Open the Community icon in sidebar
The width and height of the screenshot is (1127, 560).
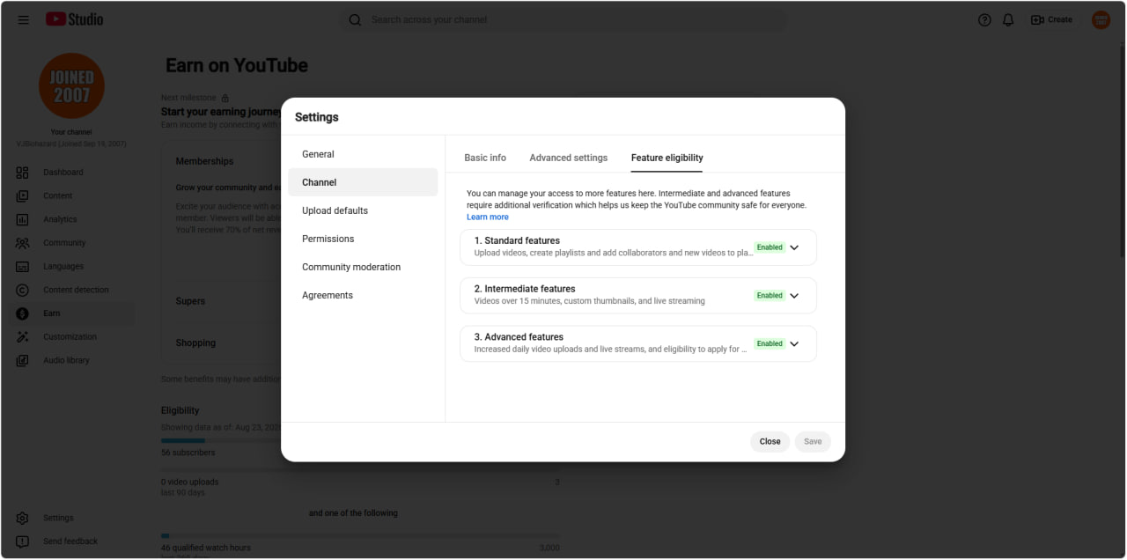[x=23, y=243]
